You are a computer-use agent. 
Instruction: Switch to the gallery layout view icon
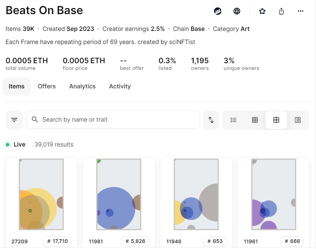[x=298, y=120]
